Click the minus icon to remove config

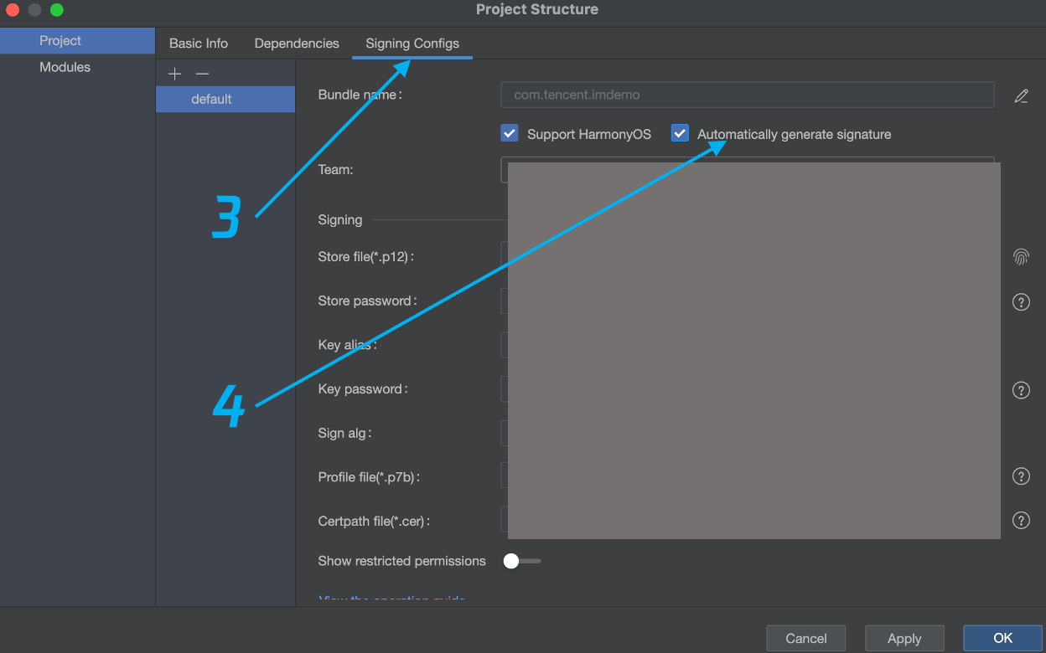[202, 74]
